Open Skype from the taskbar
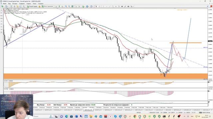This screenshot has height=119, width=213. click(115, 116)
